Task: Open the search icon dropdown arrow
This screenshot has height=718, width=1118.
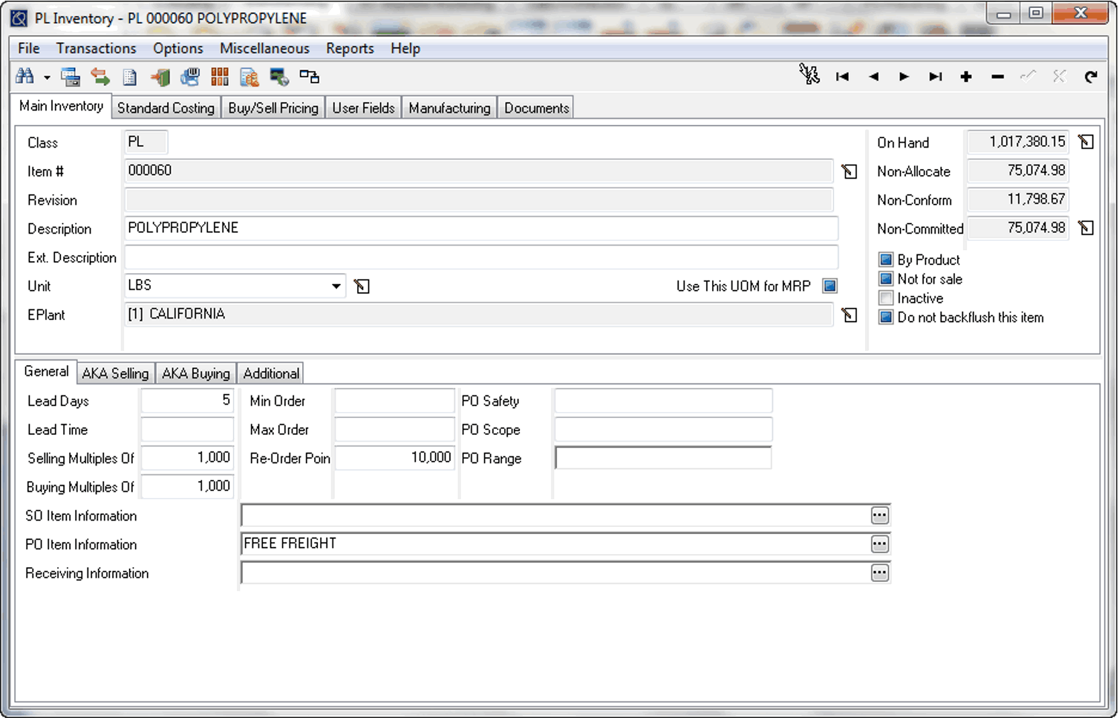Action: pyautogui.click(x=47, y=78)
